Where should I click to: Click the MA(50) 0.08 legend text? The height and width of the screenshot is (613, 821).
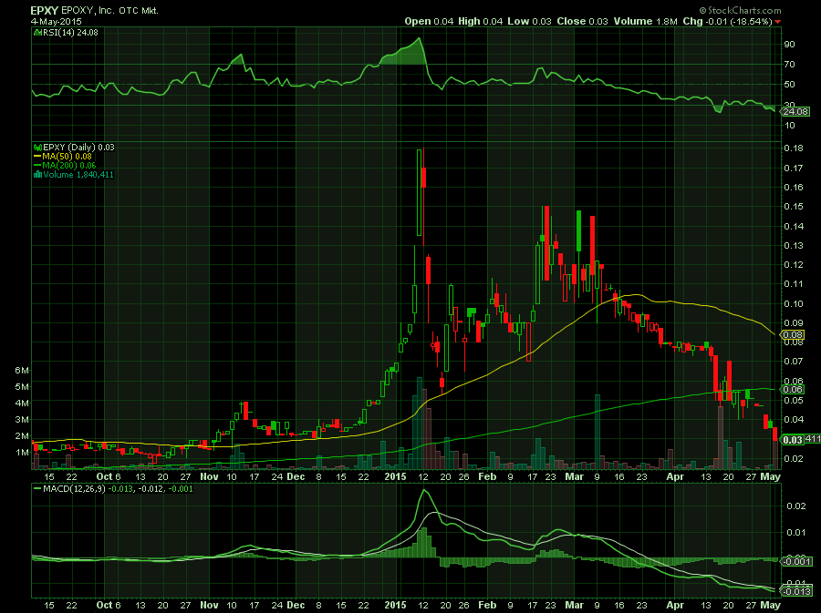click(67, 157)
